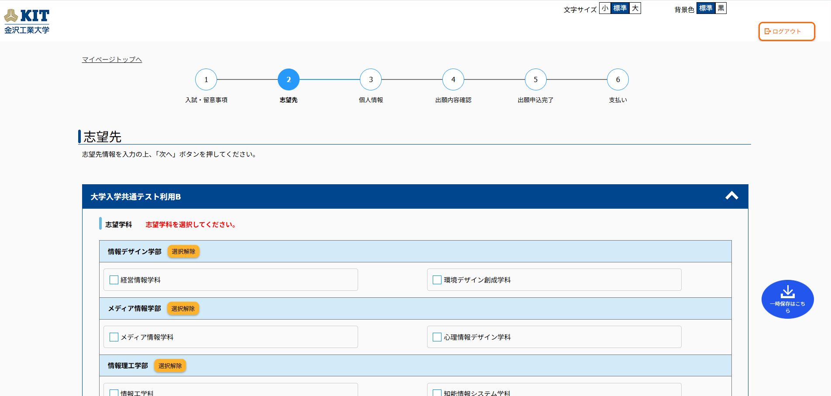Tick the 心理情報デザイン学科 checkbox
Image resolution: width=831 pixels, height=396 pixels.
[437, 337]
